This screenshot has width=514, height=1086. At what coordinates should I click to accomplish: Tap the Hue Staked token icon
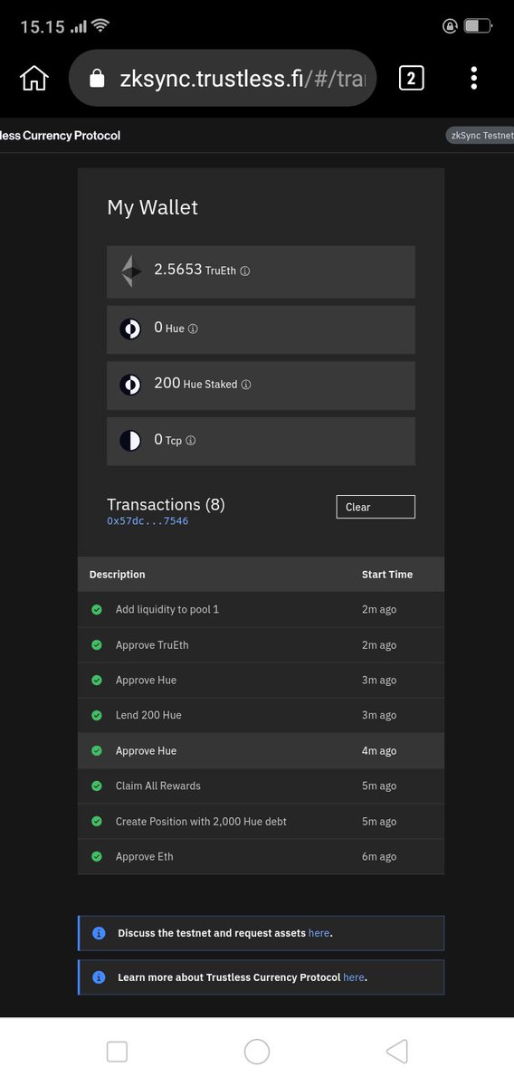click(x=131, y=385)
